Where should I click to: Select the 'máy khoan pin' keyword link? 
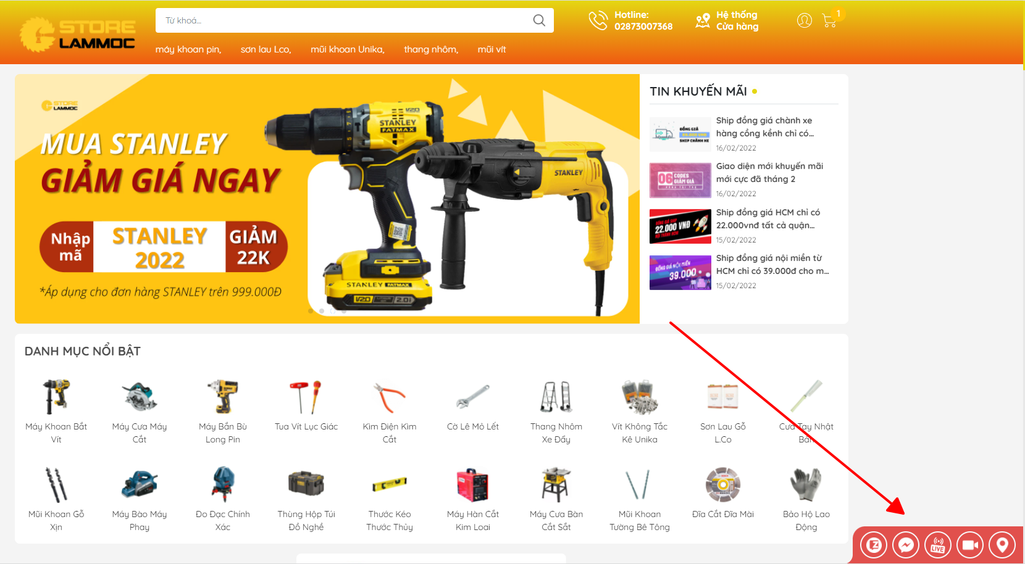(188, 49)
